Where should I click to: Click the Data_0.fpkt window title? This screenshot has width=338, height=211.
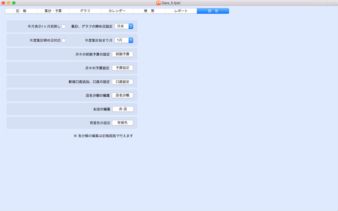(x=171, y=3)
